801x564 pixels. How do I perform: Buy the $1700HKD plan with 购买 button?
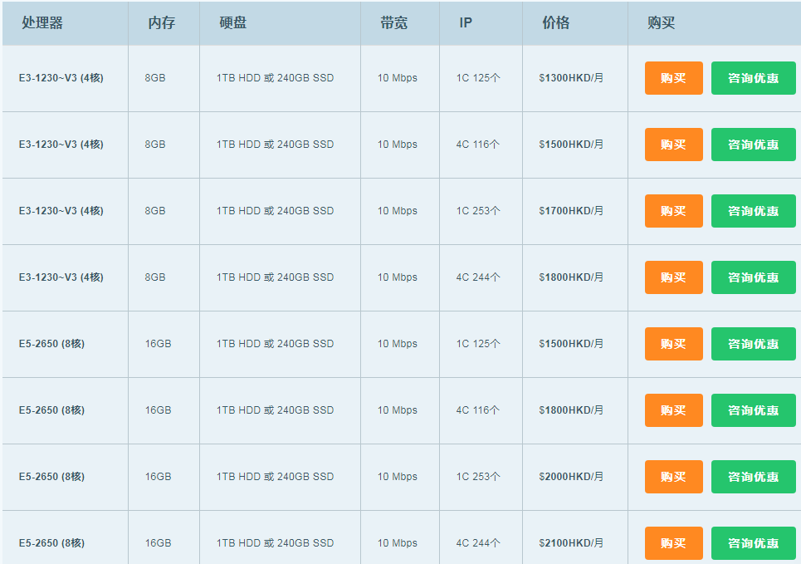click(673, 211)
